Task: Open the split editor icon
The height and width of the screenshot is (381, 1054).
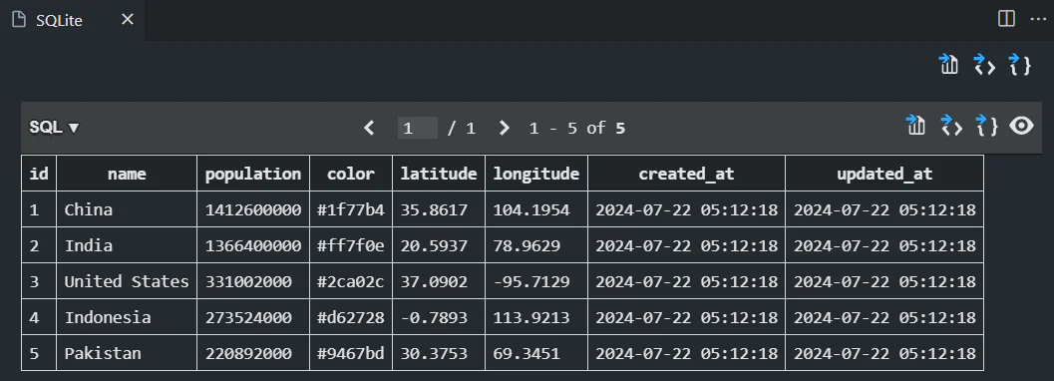Action: pos(1006,19)
